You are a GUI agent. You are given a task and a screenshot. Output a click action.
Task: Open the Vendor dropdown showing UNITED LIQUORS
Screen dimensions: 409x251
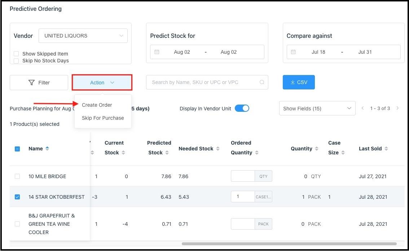pyautogui.click(x=83, y=36)
